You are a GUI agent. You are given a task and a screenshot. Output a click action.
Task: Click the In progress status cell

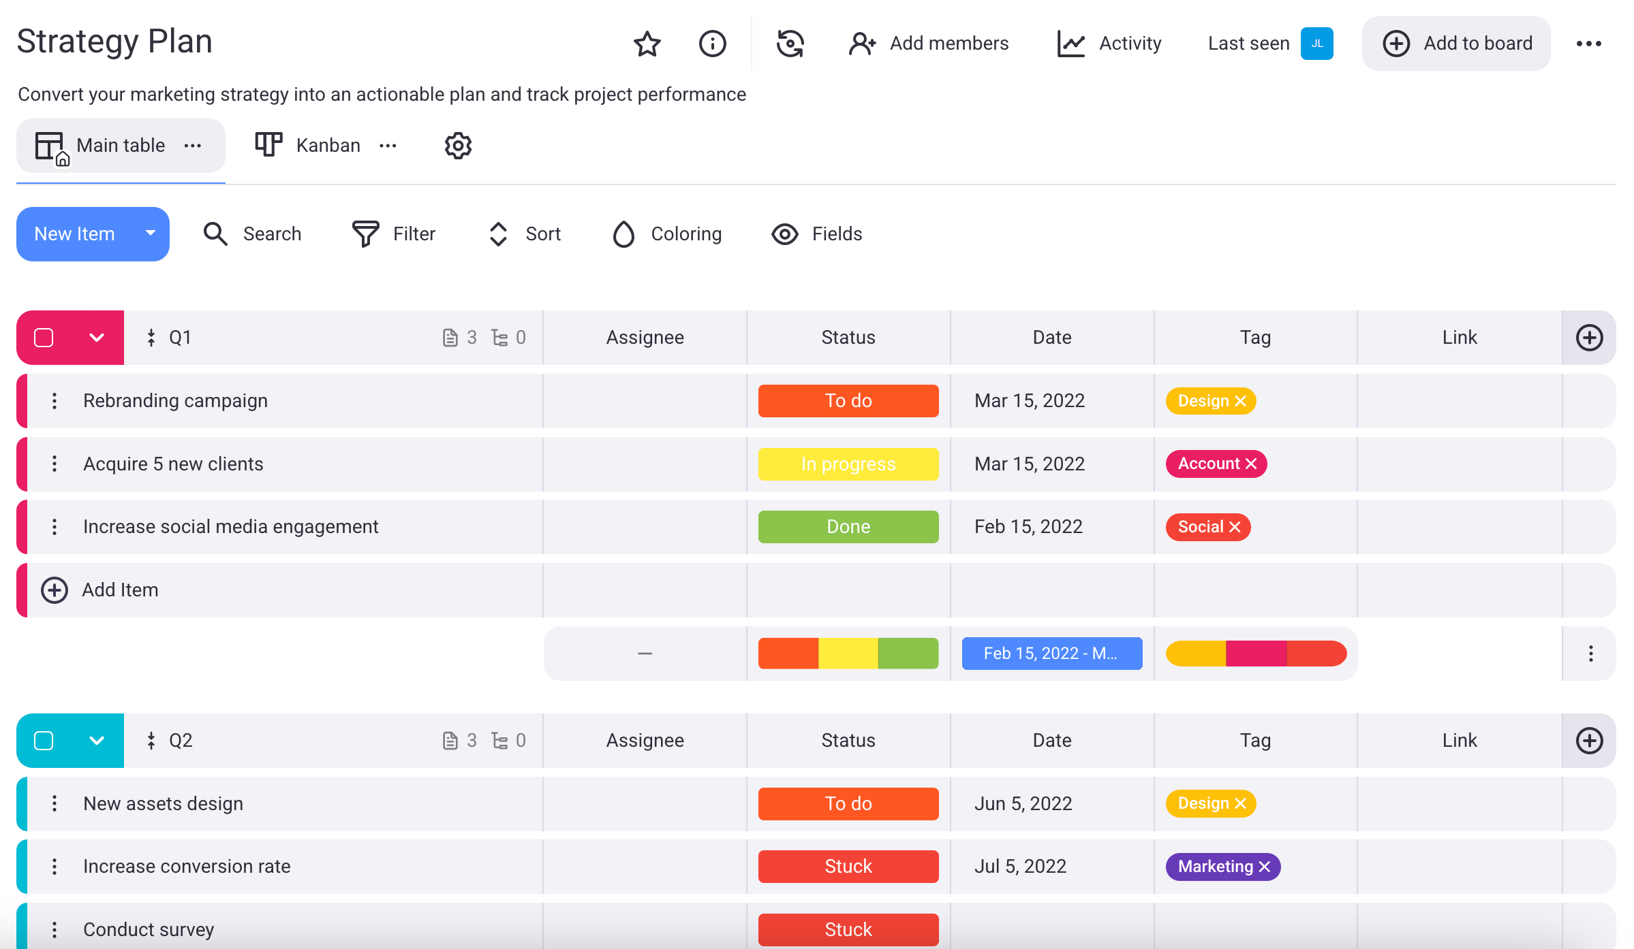(848, 464)
